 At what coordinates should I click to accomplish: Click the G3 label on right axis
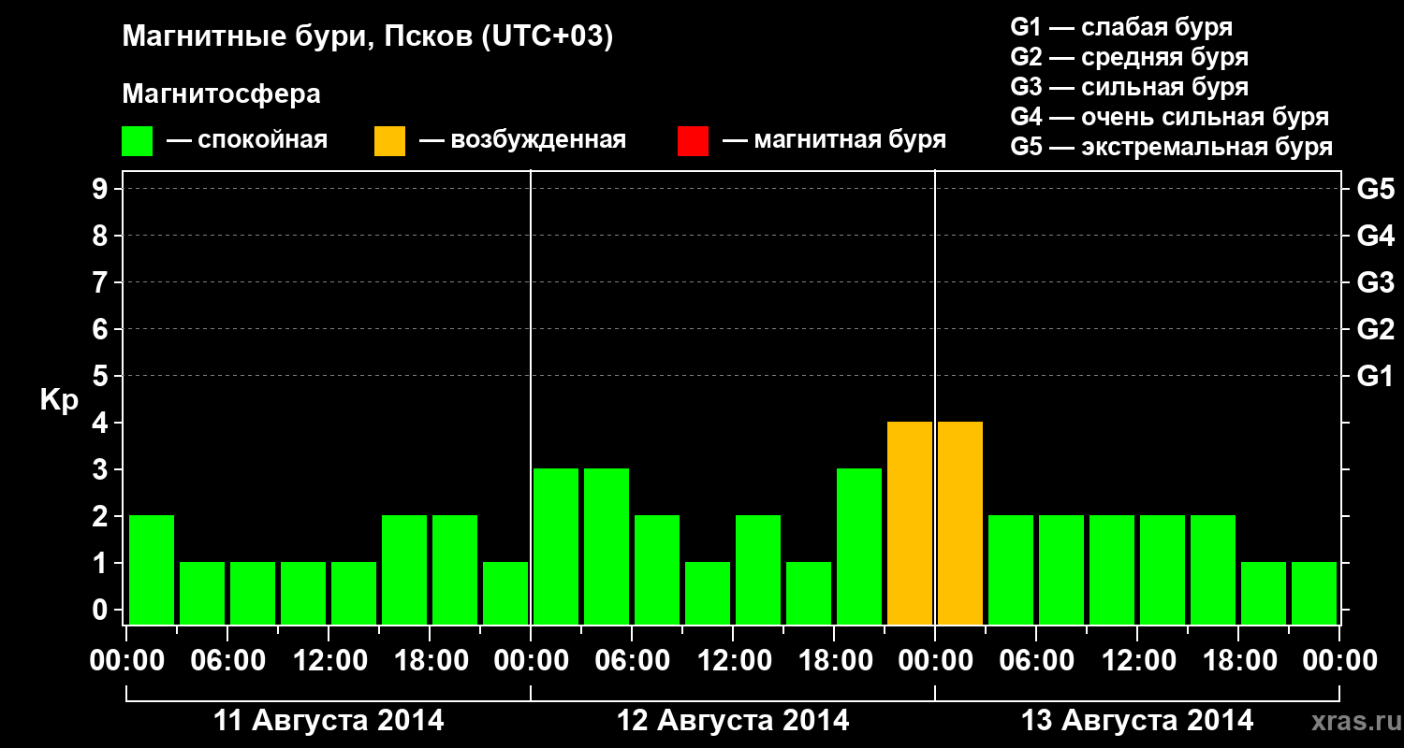[1375, 282]
